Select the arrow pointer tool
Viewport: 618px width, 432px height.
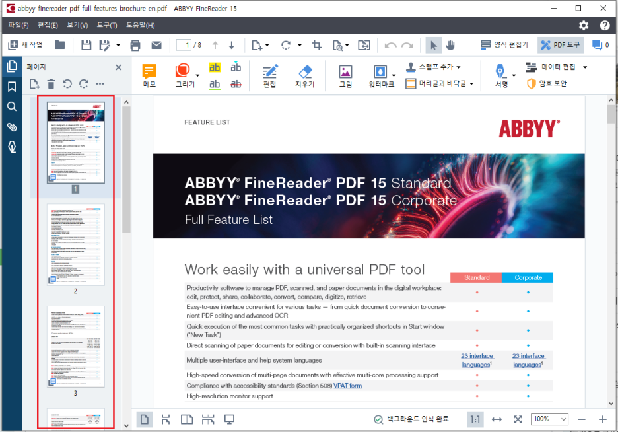click(434, 46)
